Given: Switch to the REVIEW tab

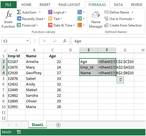Looking at the screenshot, I should 137,5.
